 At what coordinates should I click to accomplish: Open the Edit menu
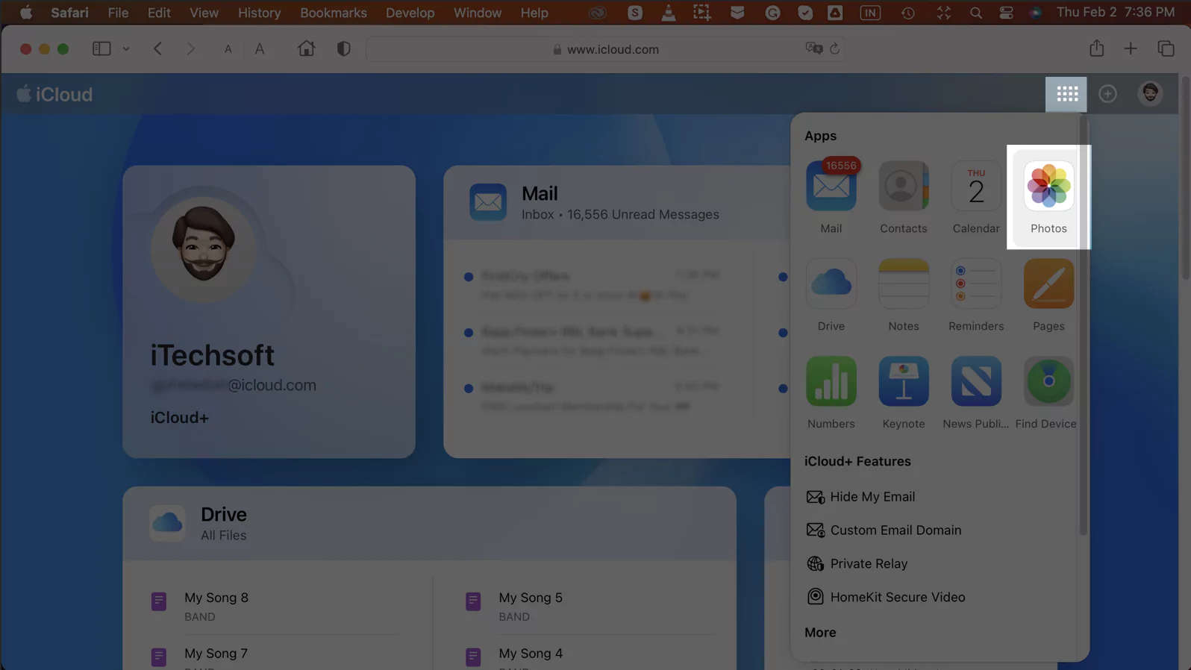tap(159, 13)
